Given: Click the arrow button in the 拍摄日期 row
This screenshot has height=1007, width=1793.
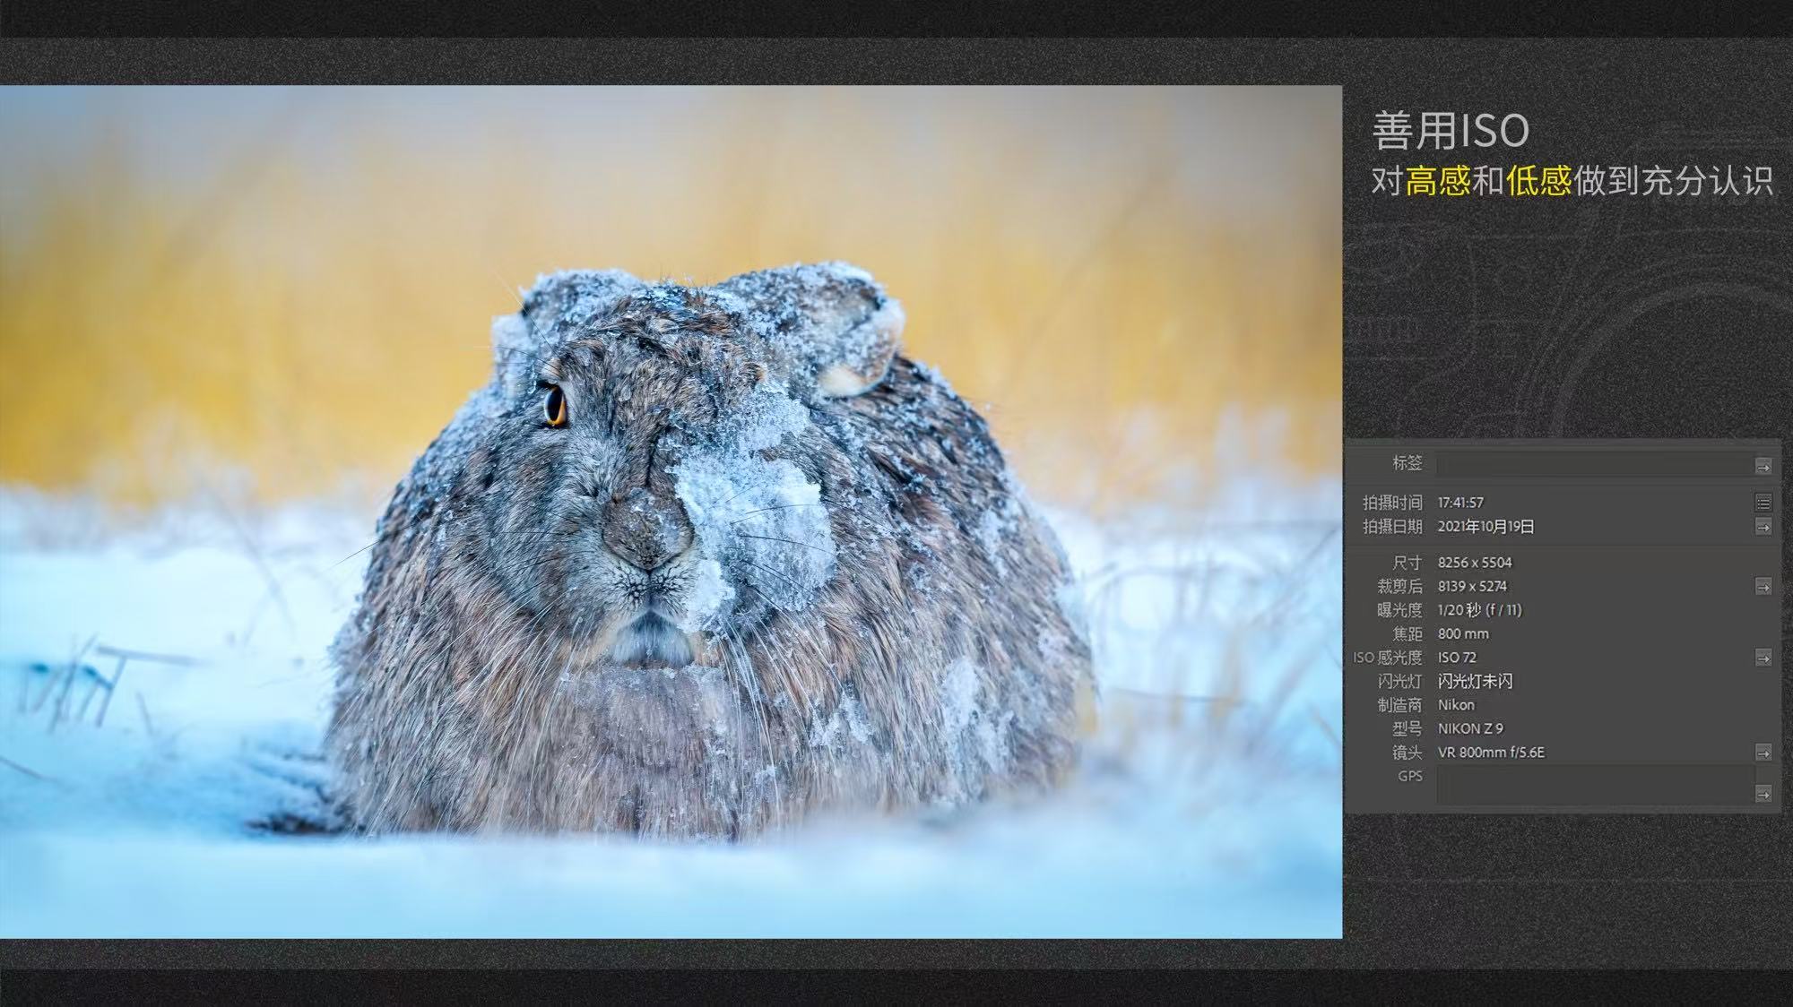Looking at the screenshot, I should (x=1763, y=527).
